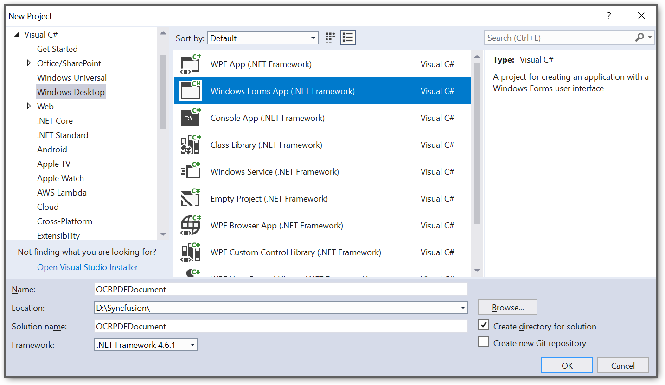Click the WPF Browser App globe icon
Viewport: 665px width, 385px height.
click(190, 225)
